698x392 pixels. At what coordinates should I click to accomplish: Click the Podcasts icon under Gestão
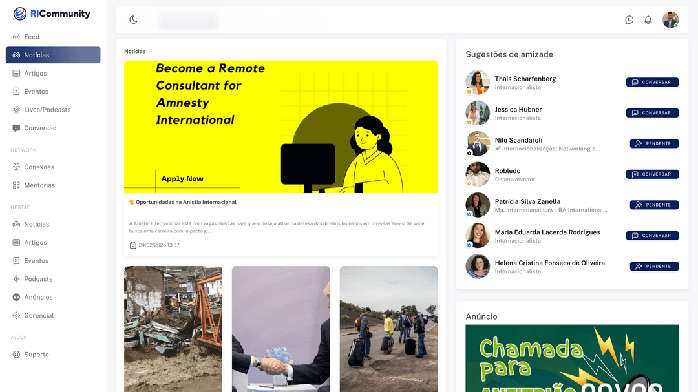16,279
